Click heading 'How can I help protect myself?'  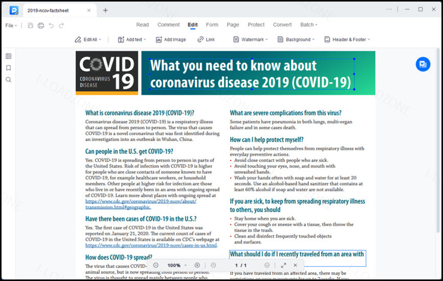click(x=266, y=139)
